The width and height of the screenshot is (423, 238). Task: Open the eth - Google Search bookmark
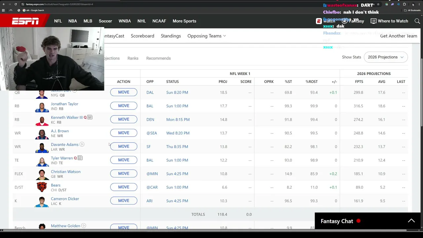33,10
